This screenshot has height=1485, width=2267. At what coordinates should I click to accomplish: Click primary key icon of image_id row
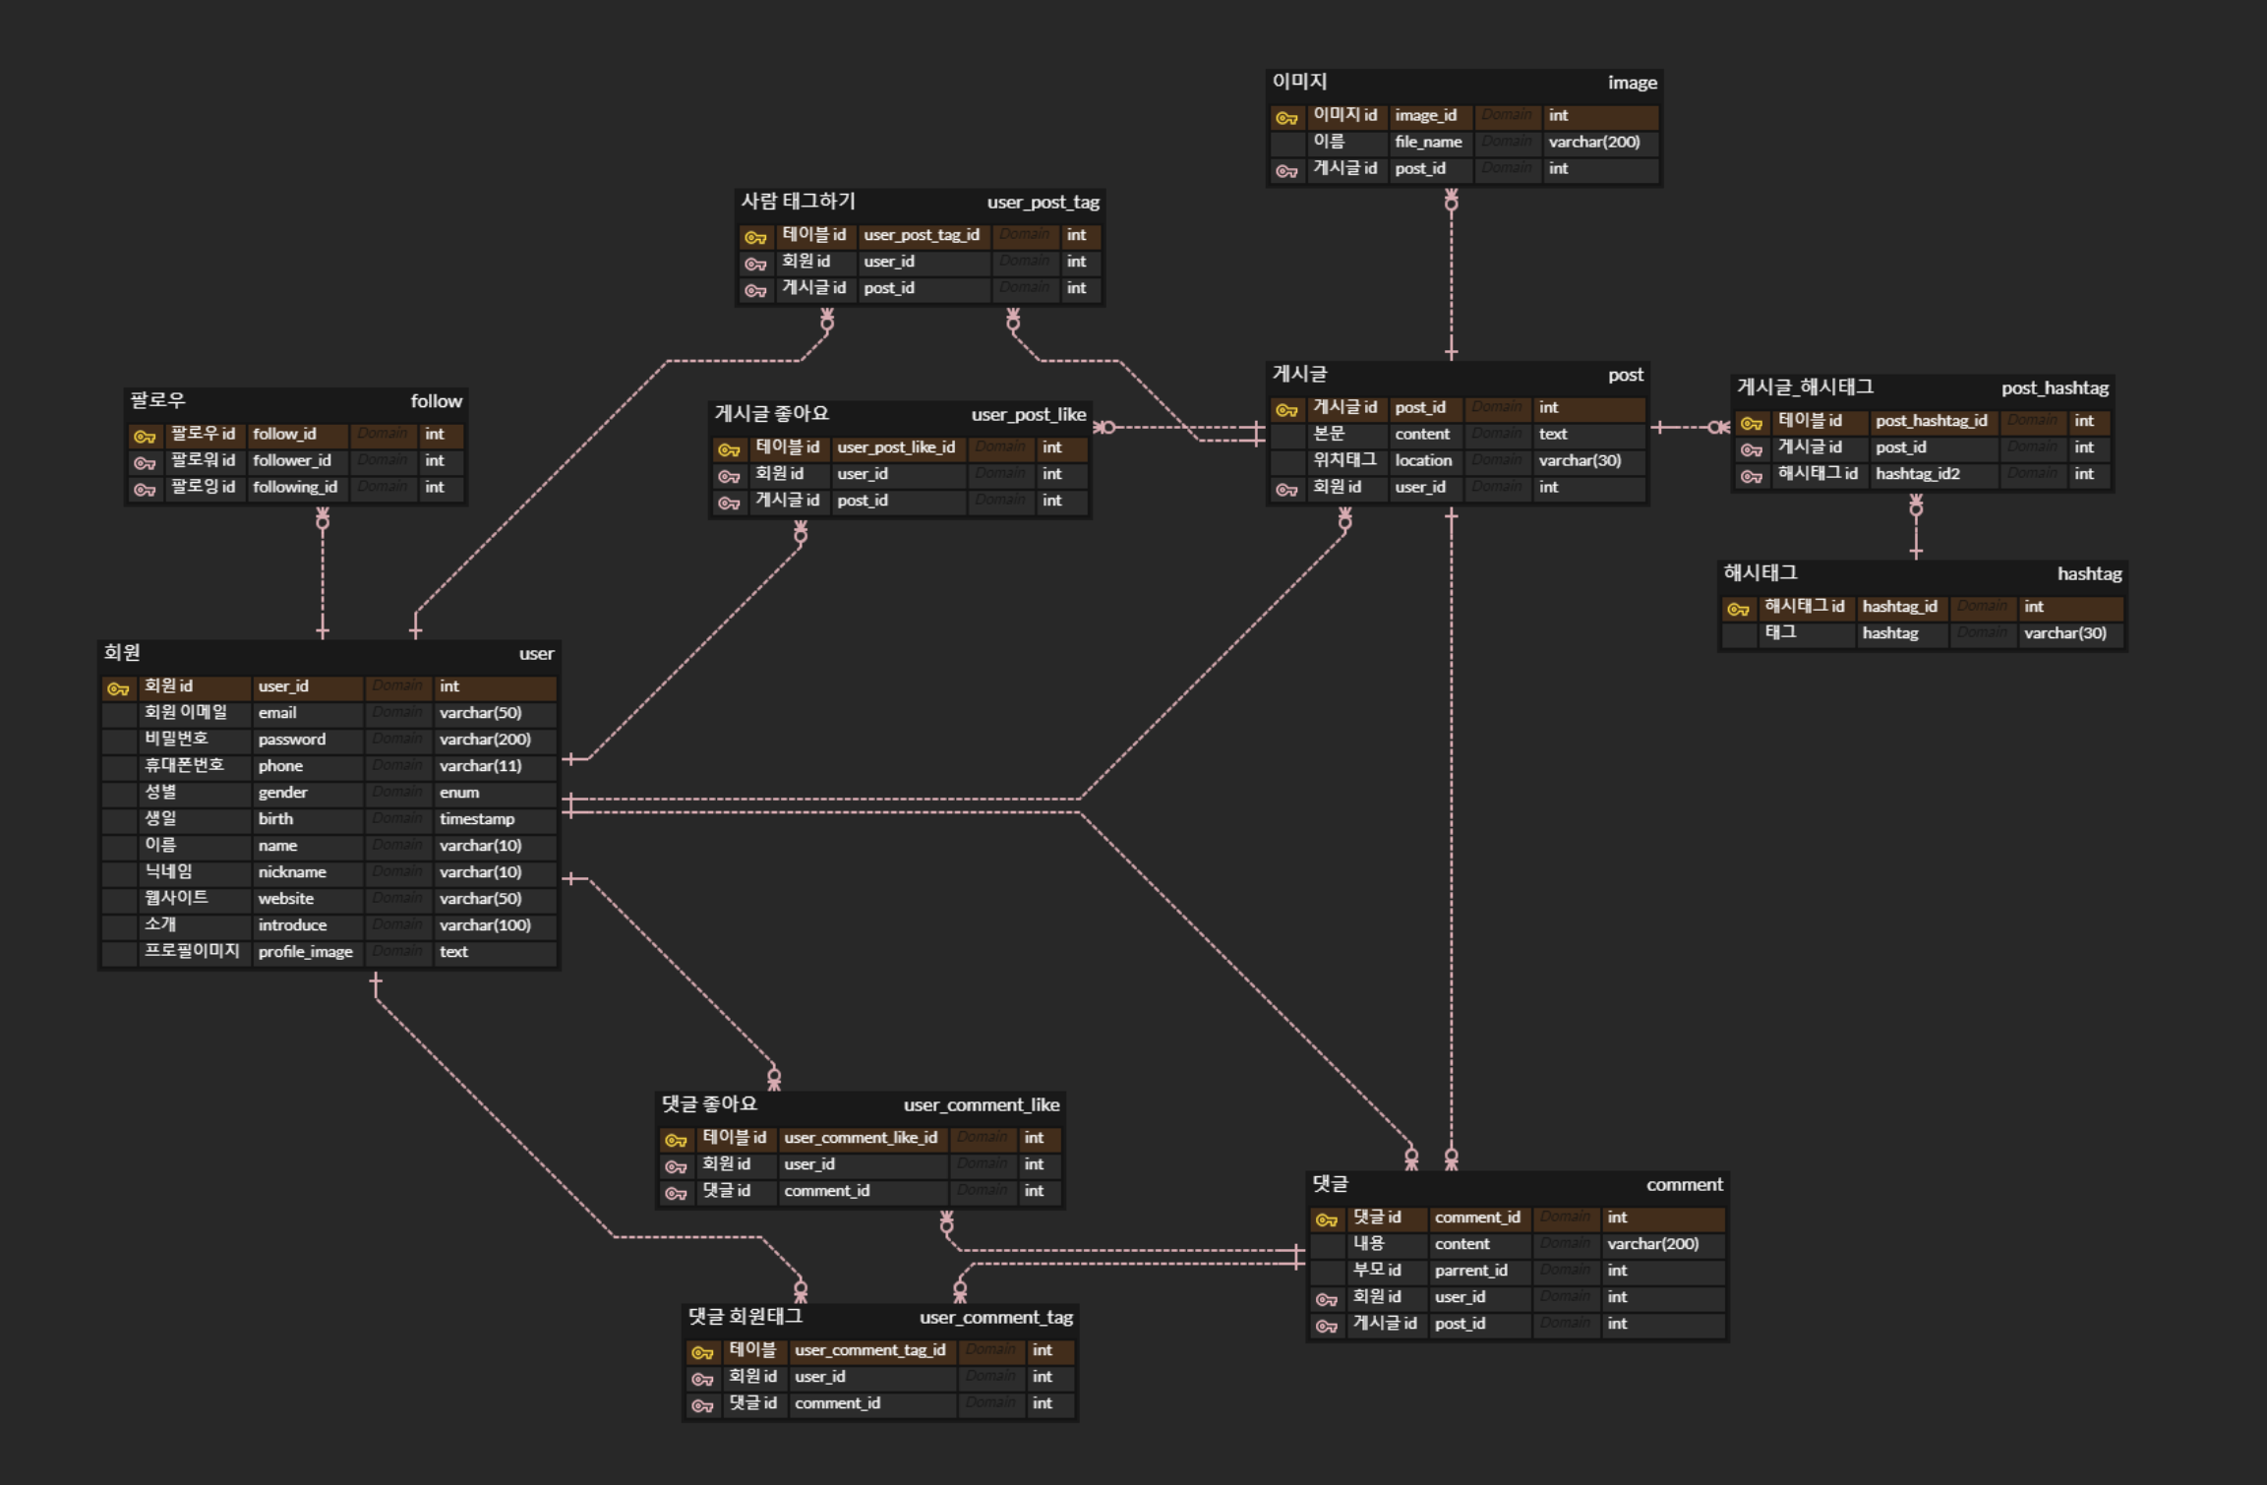1286,117
